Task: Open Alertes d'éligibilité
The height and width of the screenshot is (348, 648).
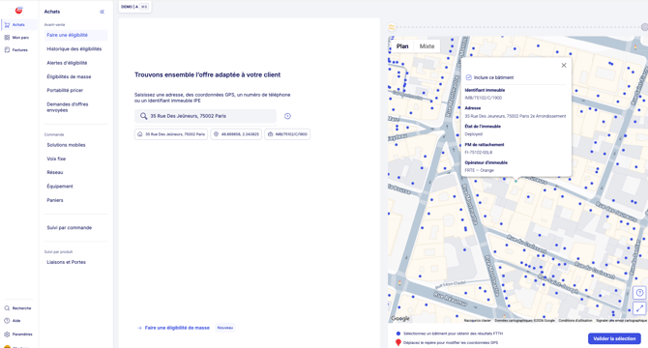Action: (x=67, y=63)
